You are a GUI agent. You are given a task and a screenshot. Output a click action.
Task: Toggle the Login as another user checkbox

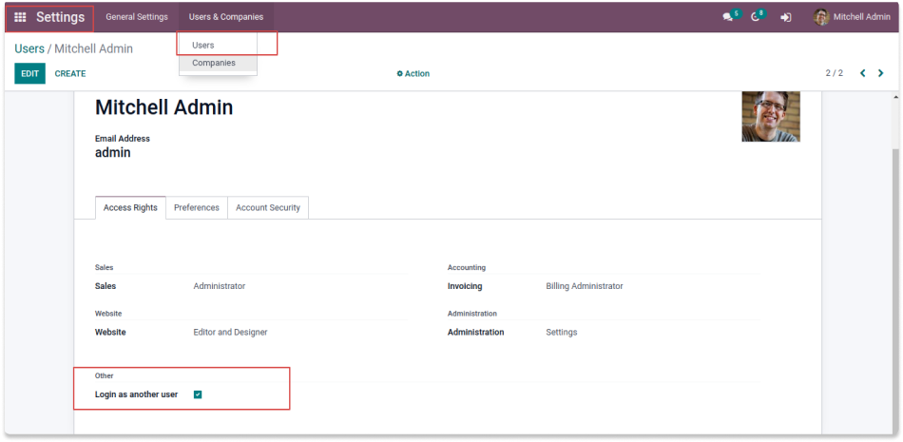(x=198, y=394)
